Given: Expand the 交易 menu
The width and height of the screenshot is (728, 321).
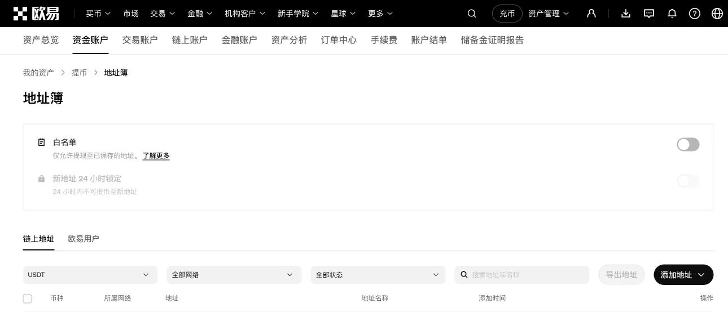Looking at the screenshot, I should (163, 14).
